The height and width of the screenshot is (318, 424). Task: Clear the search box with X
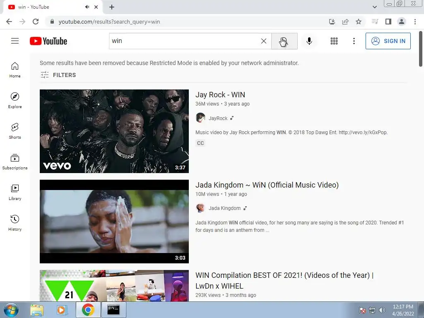pos(264,41)
